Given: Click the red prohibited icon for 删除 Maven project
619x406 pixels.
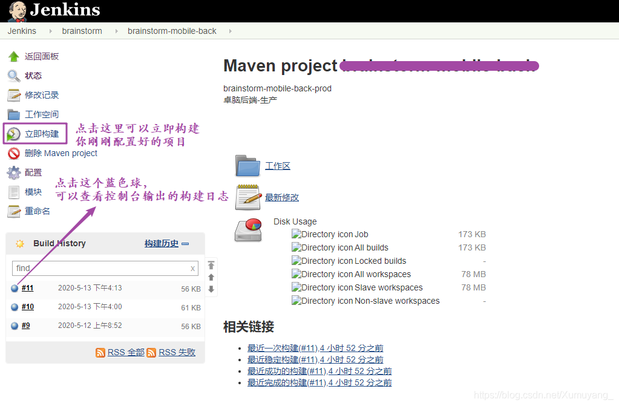Looking at the screenshot, I should click(14, 153).
